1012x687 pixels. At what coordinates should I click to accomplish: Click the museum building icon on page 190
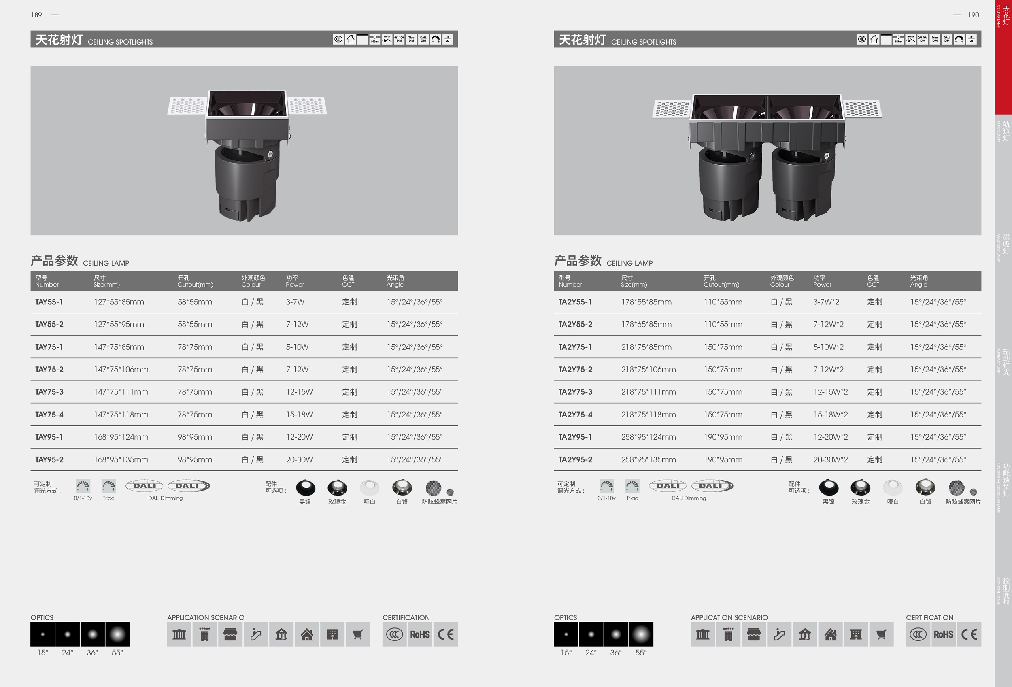pos(702,634)
